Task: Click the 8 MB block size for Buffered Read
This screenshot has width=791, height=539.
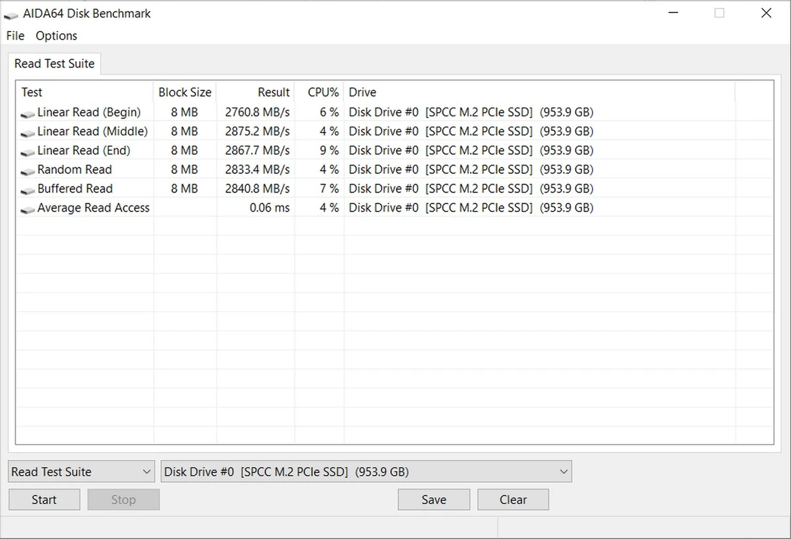Action: (185, 188)
